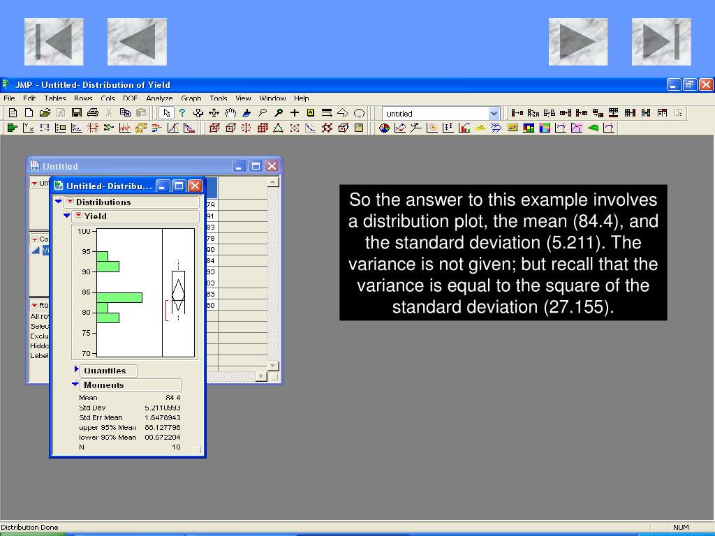The width and height of the screenshot is (715, 536).
Task: Select the Oval shape tool
Action: tap(360, 112)
